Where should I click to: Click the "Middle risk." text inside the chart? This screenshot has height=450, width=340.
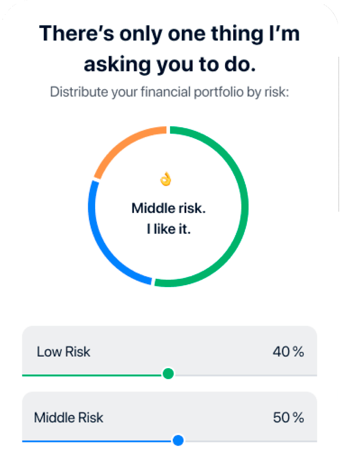click(168, 208)
